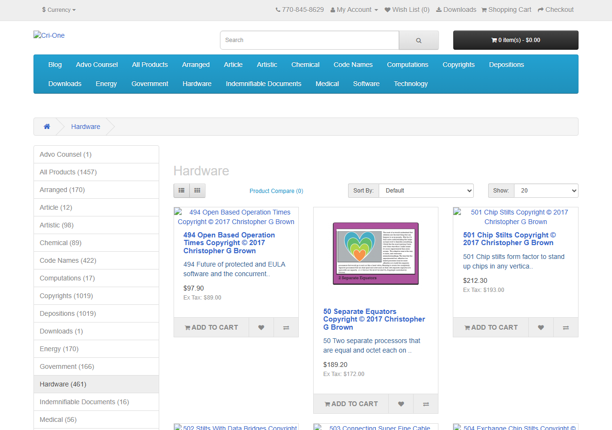Screen dimensions: 612x430
Task: Open 501 Chip Stilts product title
Action: click(510, 239)
